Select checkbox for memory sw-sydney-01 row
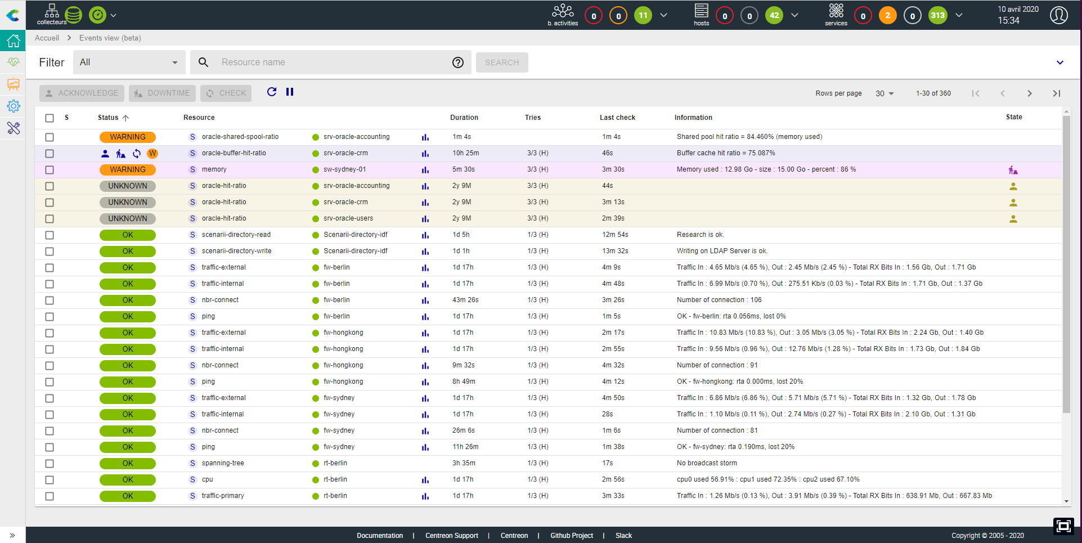The width and height of the screenshot is (1082, 543). (x=50, y=170)
